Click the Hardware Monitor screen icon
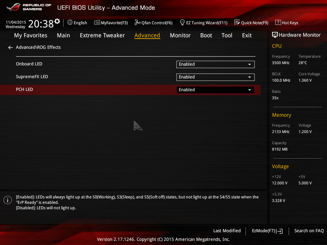 click(275, 35)
